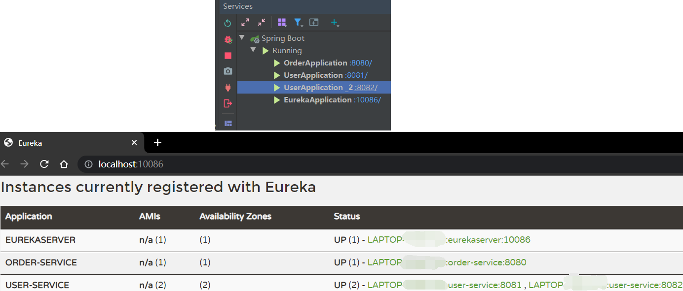The height and width of the screenshot is (291, 683).
Task: Close the Eureka browser tab
Action: [x=134, y=143]
